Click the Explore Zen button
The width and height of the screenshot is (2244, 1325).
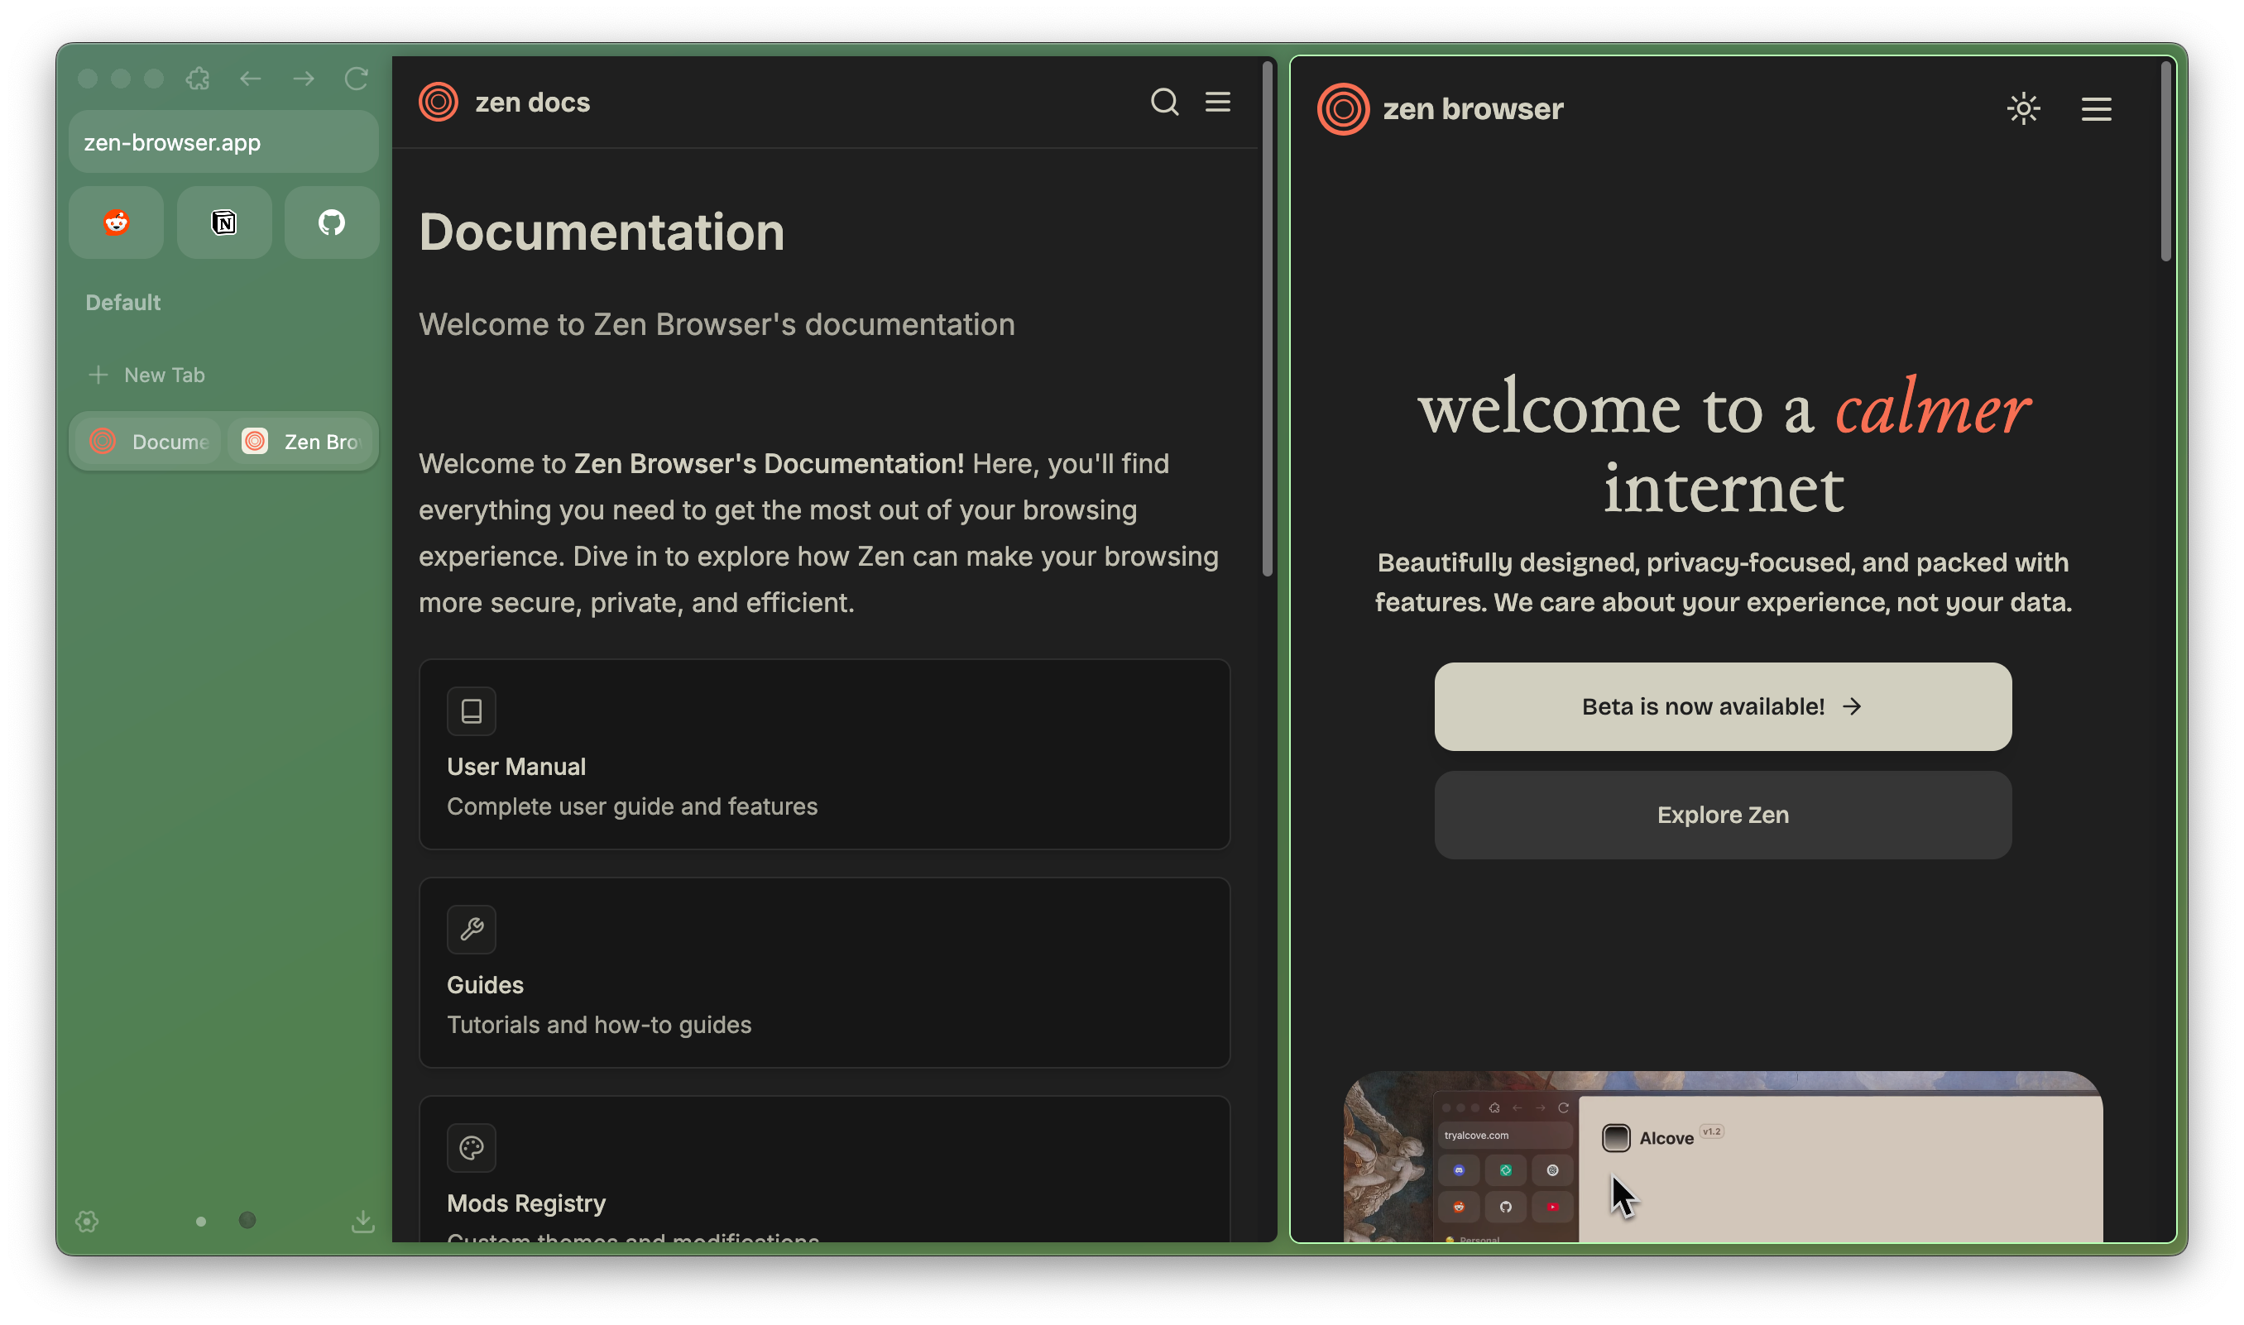click(x=1723, y=816)
